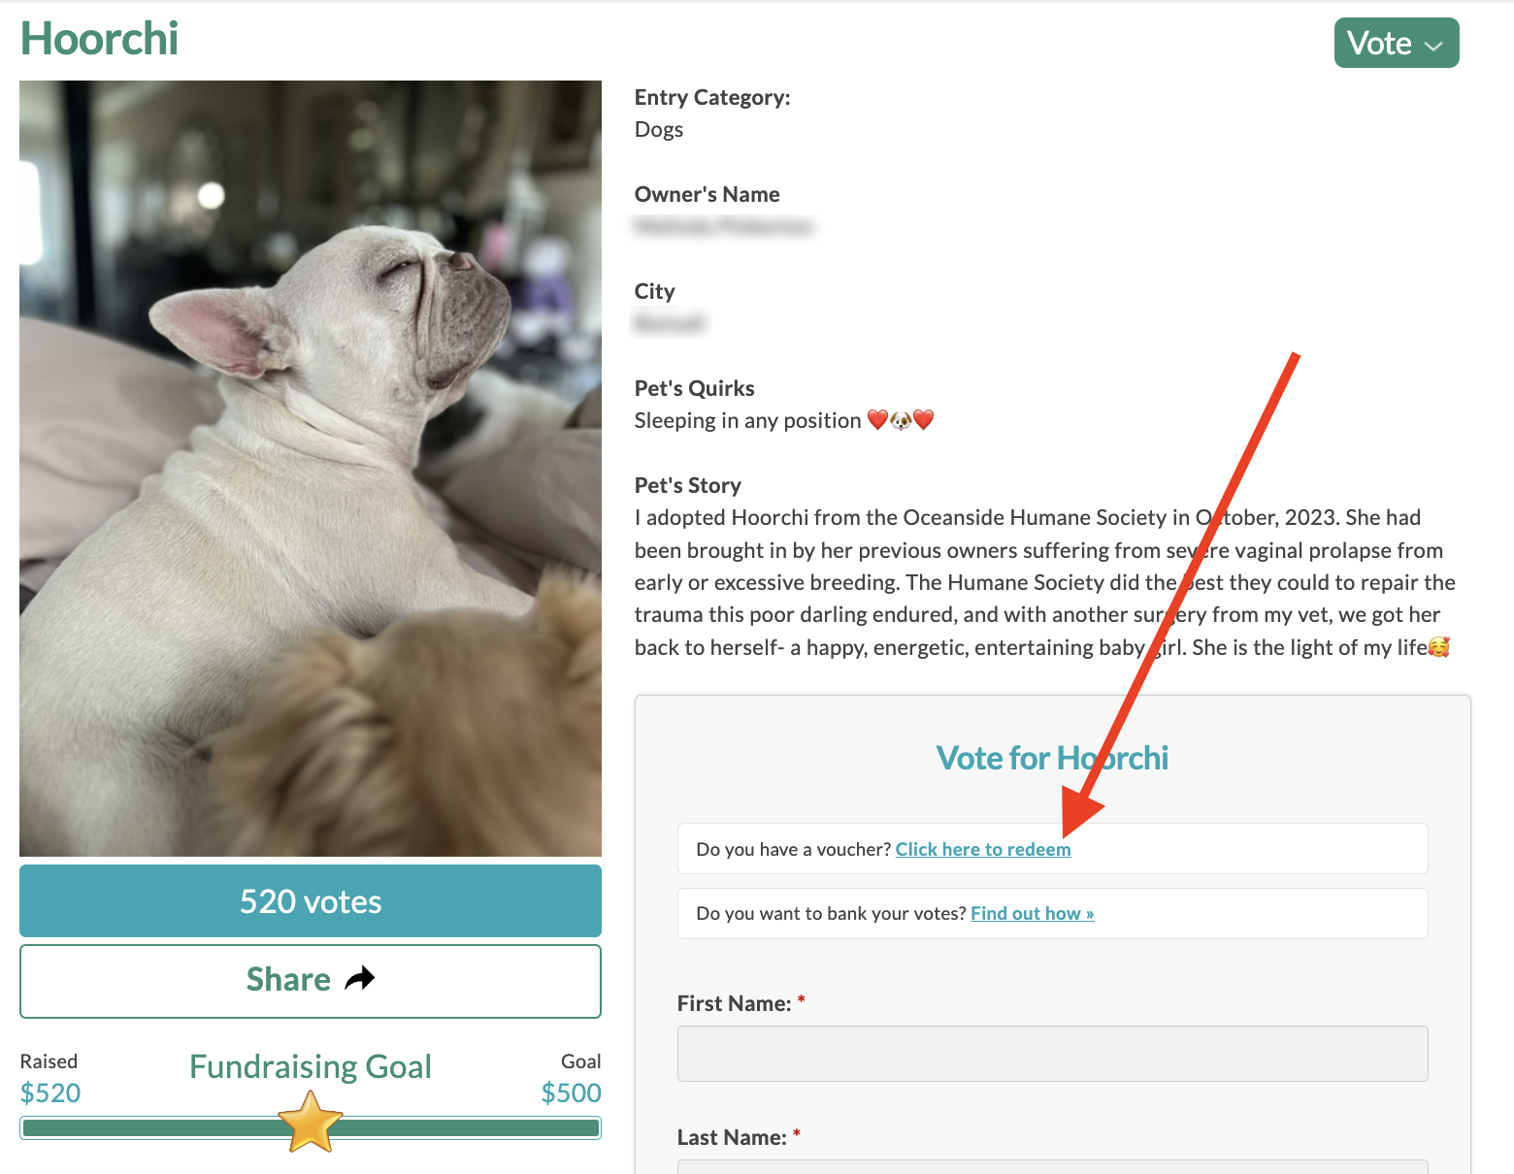Screen dimensions: 1514x1174
Task: Click the smiling emoji ending Pet's Story
Action: click(1438, 647)
